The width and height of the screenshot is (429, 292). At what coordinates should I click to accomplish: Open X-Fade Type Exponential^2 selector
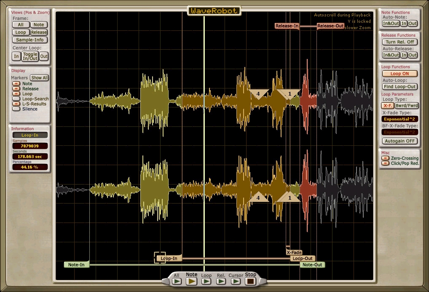[x=400, y=119]
